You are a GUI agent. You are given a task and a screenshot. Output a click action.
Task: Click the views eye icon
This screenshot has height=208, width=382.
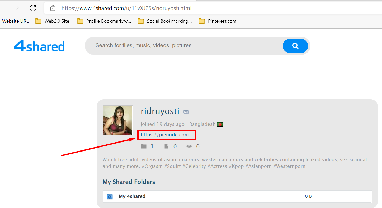tap(189, 146)
